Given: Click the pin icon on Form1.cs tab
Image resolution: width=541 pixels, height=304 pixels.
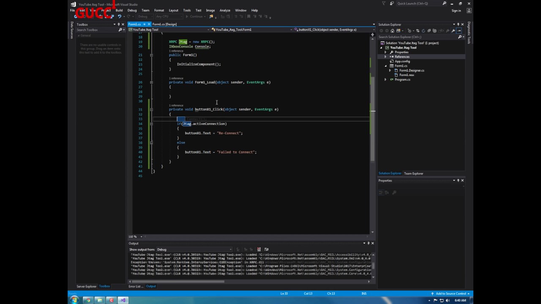Looking at the screenshot, I should coord(145,24).
